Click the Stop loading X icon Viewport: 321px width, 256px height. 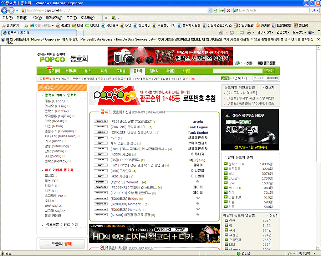pyautogui.click(x=228, y=11)
